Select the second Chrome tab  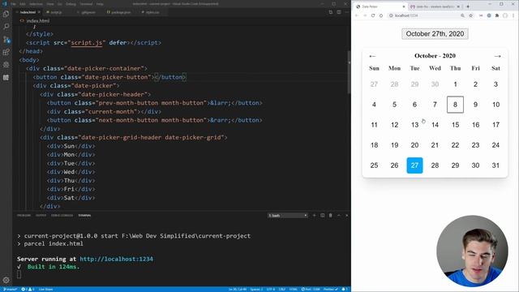435,6
